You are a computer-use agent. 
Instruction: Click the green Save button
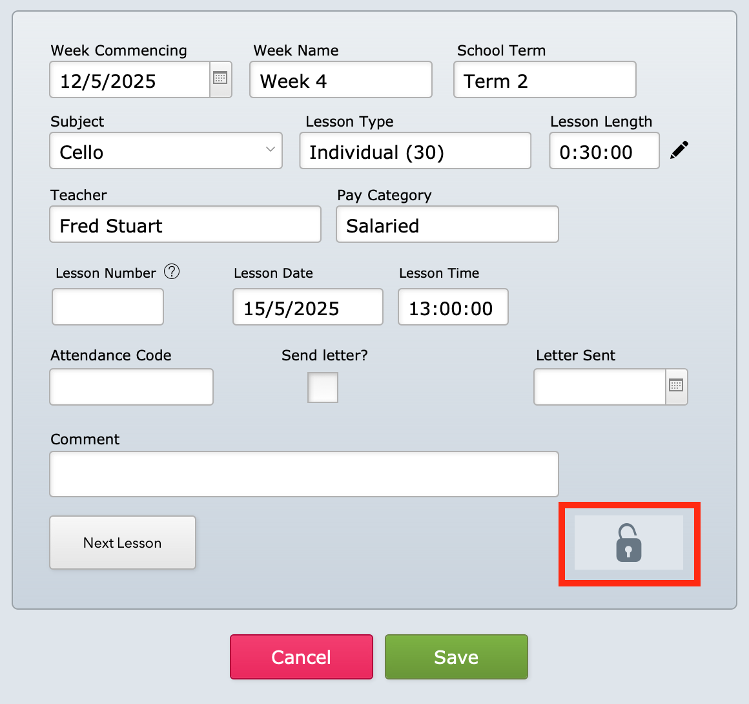pyautogui.click(x=457, y=657)
